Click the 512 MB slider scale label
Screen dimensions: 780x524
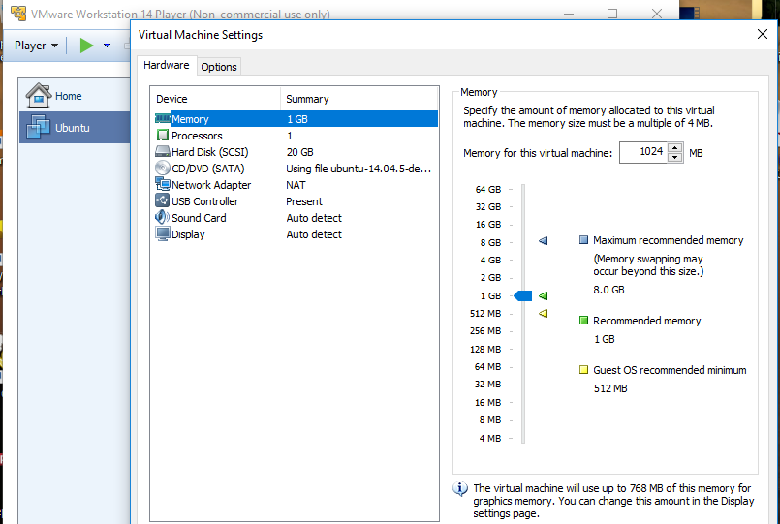coord(485,313)
